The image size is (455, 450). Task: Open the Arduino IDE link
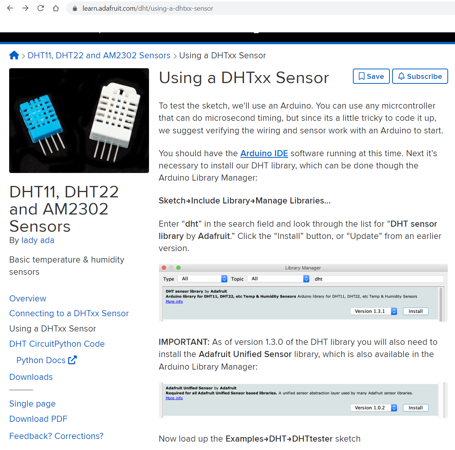pos(264,153)
